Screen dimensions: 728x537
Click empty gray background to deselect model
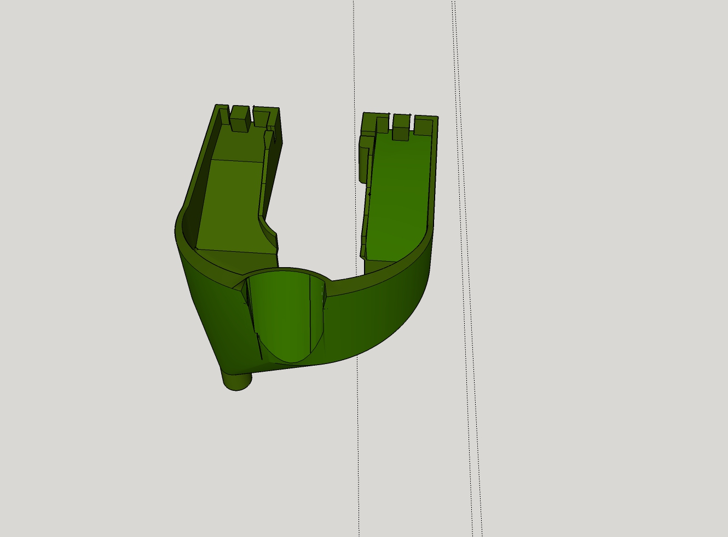[x=602, y=274]
